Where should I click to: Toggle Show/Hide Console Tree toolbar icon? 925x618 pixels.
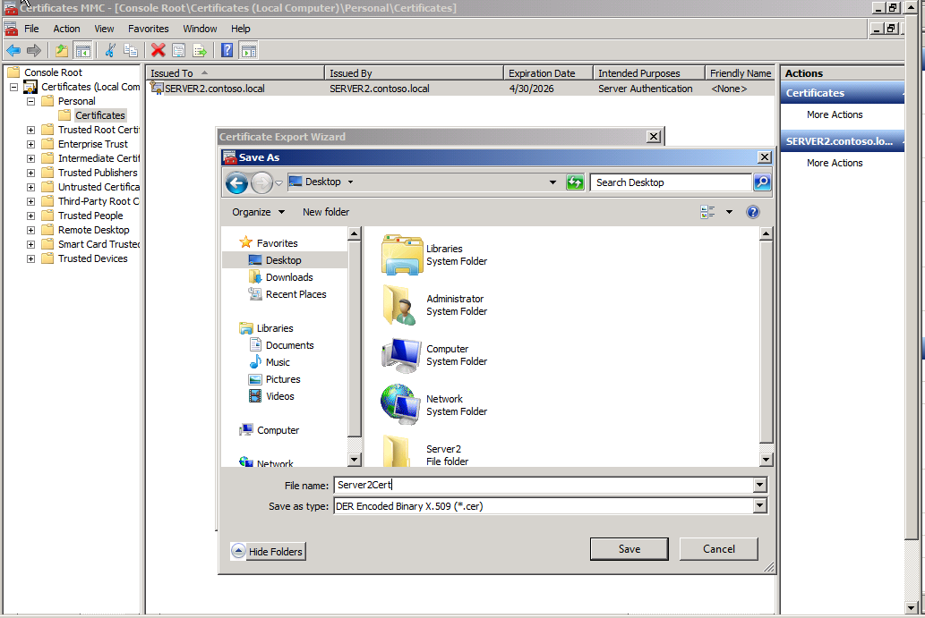click(82, 51)
